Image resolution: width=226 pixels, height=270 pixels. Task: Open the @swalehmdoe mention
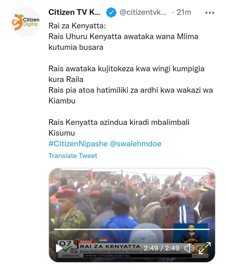136,143
